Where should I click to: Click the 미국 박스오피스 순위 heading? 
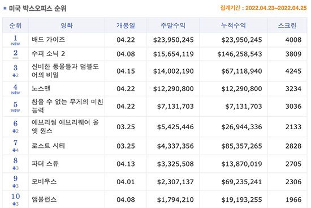coord(38,9)
